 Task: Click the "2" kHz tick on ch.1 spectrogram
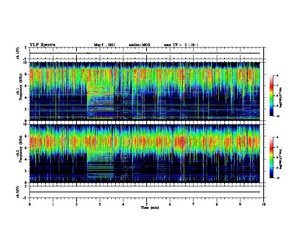27,109
